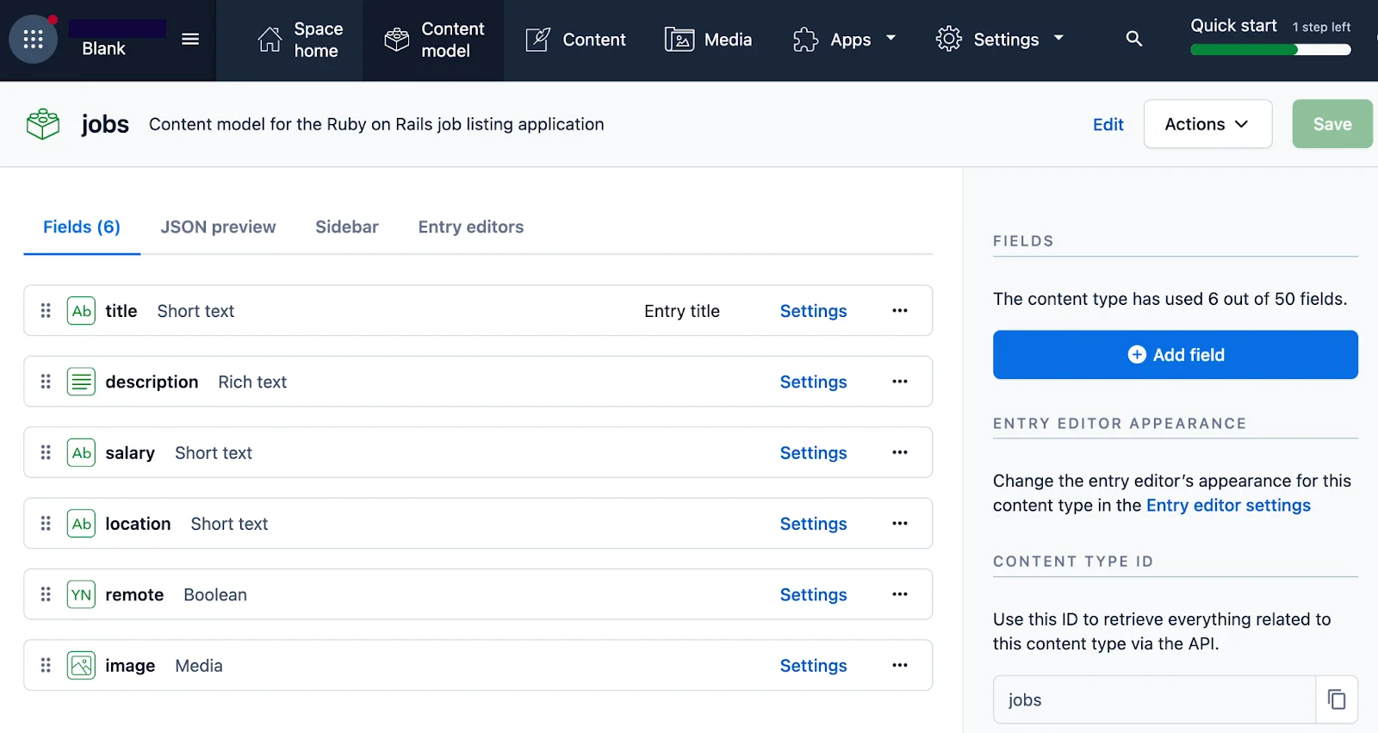Click the Media type label of image
1378x733 pixels.
point(199,666)
